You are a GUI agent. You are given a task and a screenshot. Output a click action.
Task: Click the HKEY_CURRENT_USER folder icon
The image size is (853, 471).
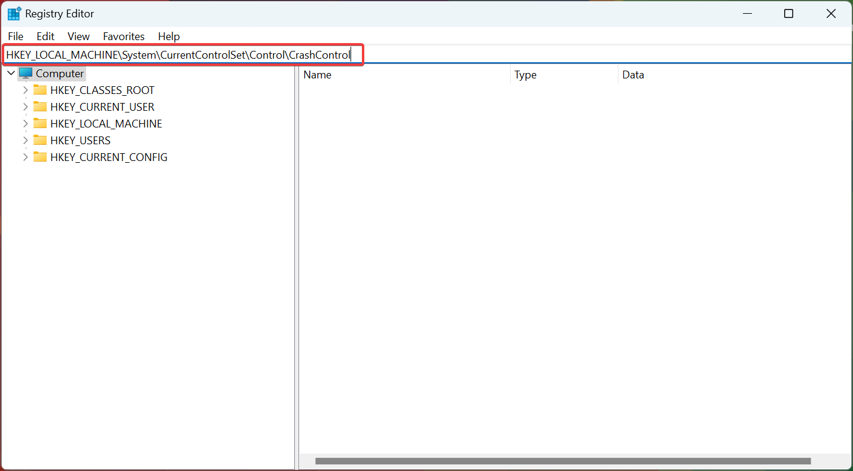pyautogui.click(x=40, y=107)
